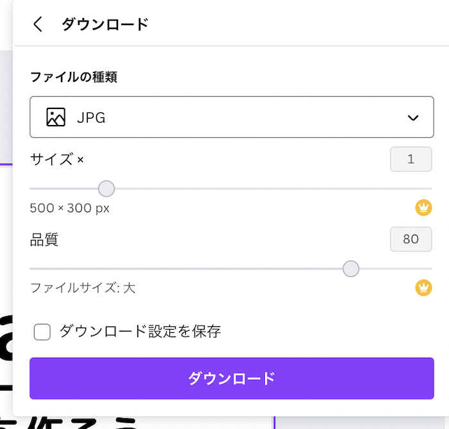Expand the file type chevron arrow
The width and height of the screenshot is (449, 429).
click(x=413, y=117)
